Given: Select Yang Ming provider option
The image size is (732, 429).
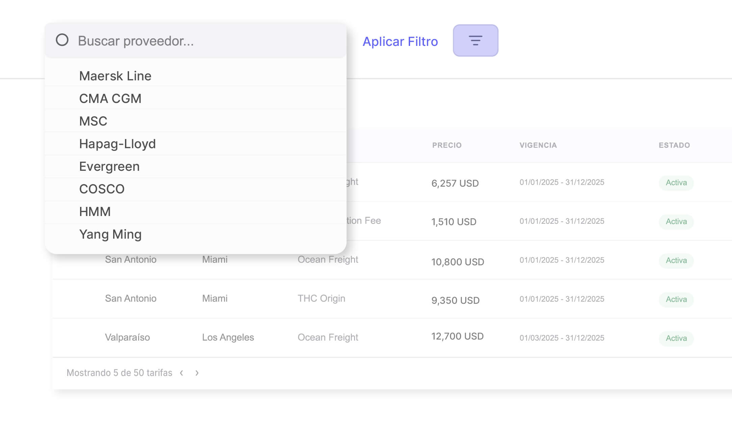Looking at the screenshot, I should click(110, 234).
